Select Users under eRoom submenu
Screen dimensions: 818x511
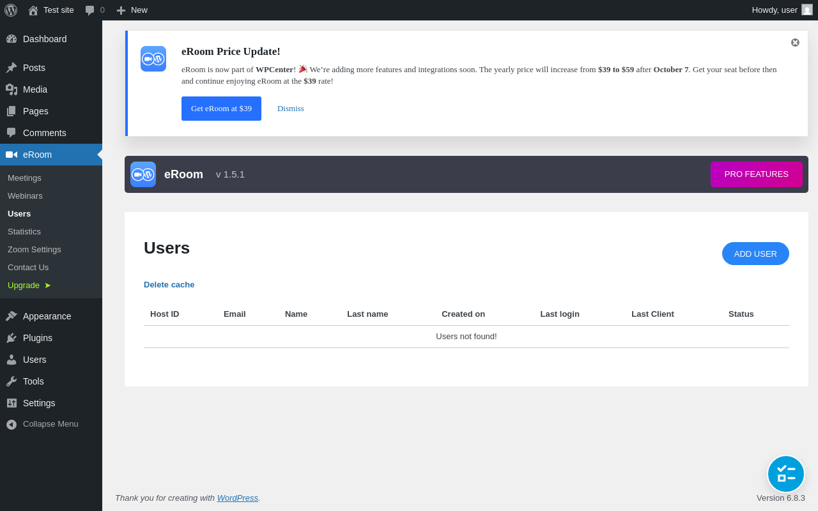coord(19,214)
